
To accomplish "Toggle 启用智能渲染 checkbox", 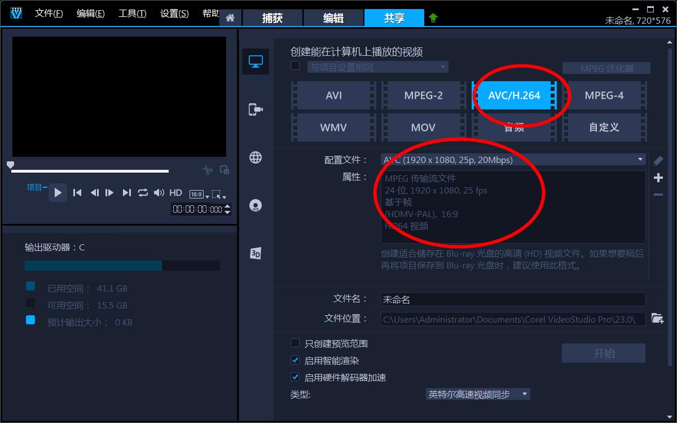I will pyautogui.click(x=295, y=360).
